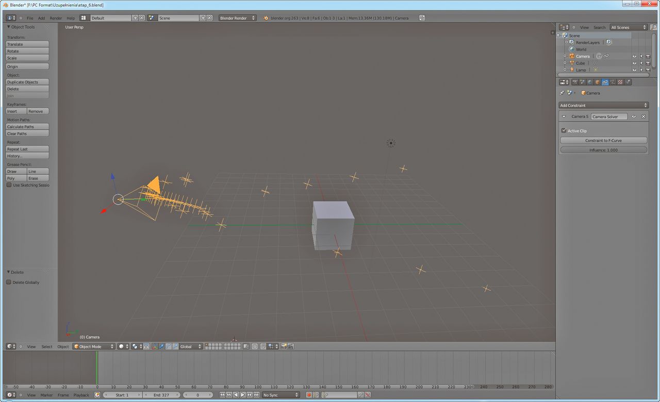The height and width of the screenshot is (402, 660).
Task: Open the Render menu
Action: tap(56, 18)
